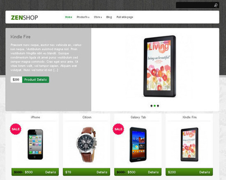
Task: Expand the Store menu
Action: click(x=98, y=17)
